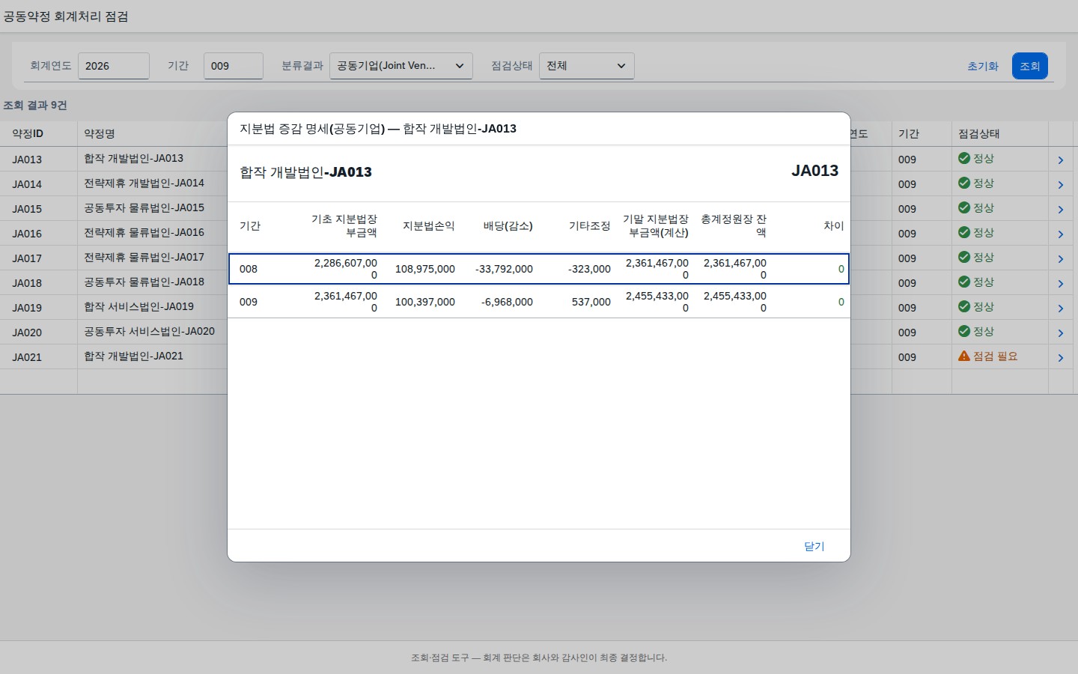Click the 배당(감소) column header
The image size is (1078, 674).
point(508,225)
